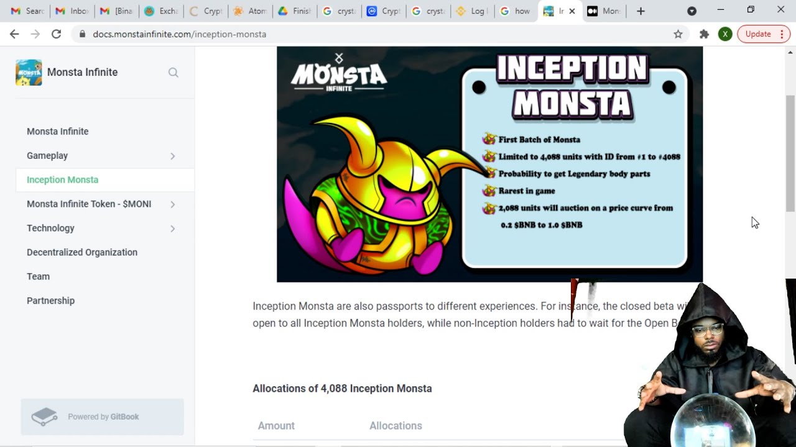The width and height of the screenshot is (796, 447).
Task: Click the browser forward arrow
Action: [35, 34]
